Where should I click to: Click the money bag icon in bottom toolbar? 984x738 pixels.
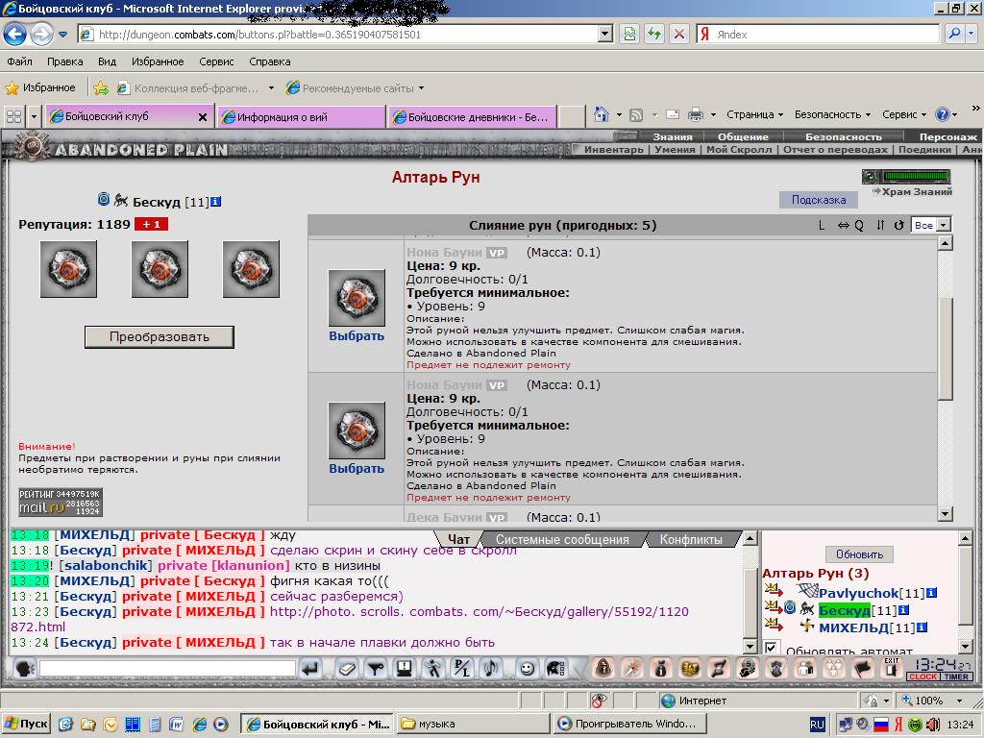661,669
